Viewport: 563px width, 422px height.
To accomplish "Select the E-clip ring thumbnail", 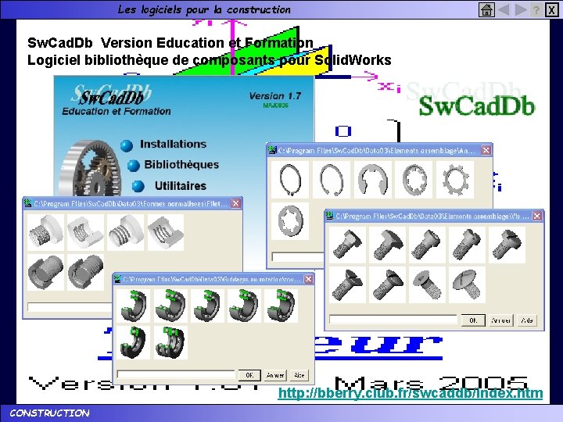I will [x=373, y=180].
